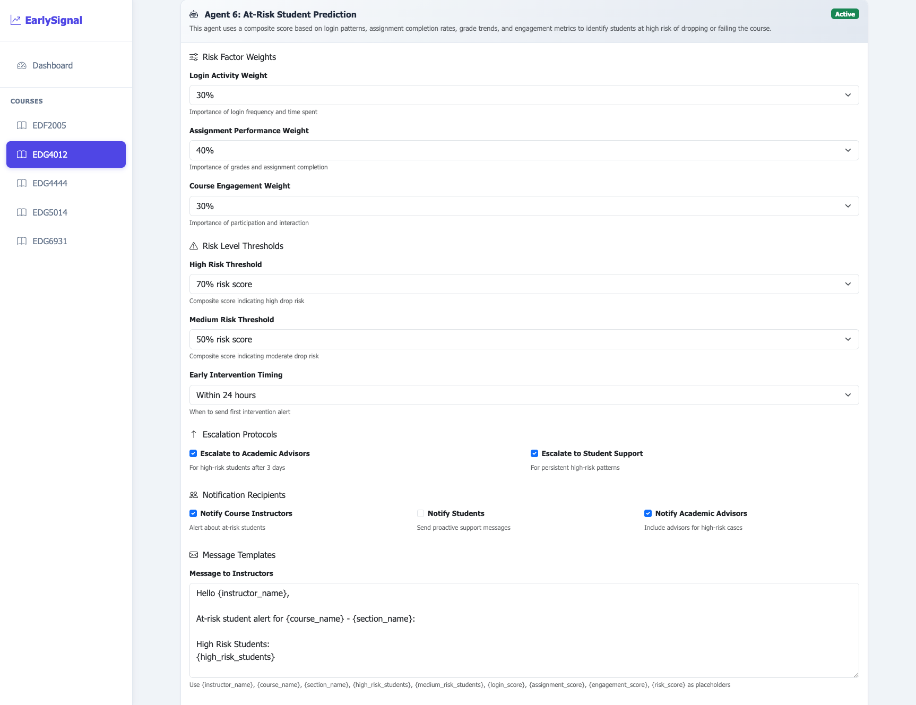The width and height of the screenshot is (916, 705).
Task: Uncheck Escalate to Academic Advisors
Action: (x=193, y=453)
